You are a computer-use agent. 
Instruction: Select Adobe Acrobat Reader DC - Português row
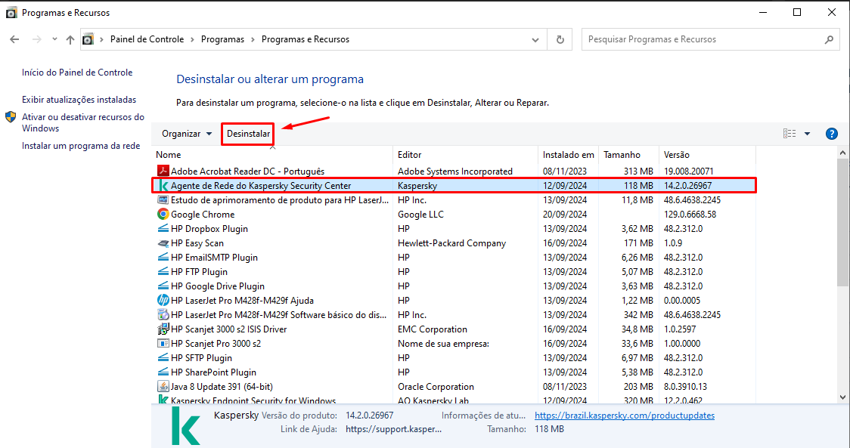pyautogui.click(x=454, y=171)
